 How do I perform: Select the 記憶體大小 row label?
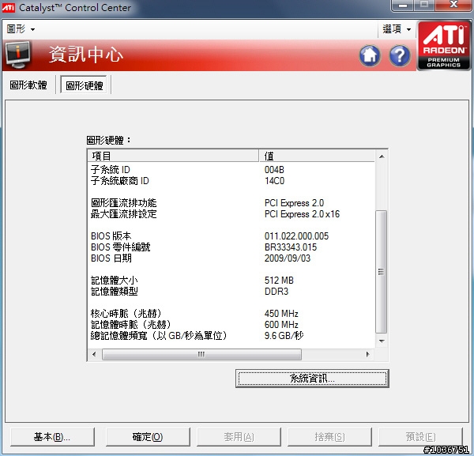pyautogui.click(x=115, y=281)
